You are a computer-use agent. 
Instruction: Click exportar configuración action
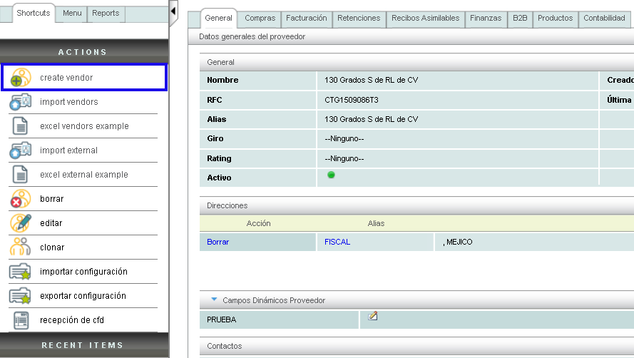(83, 296)
